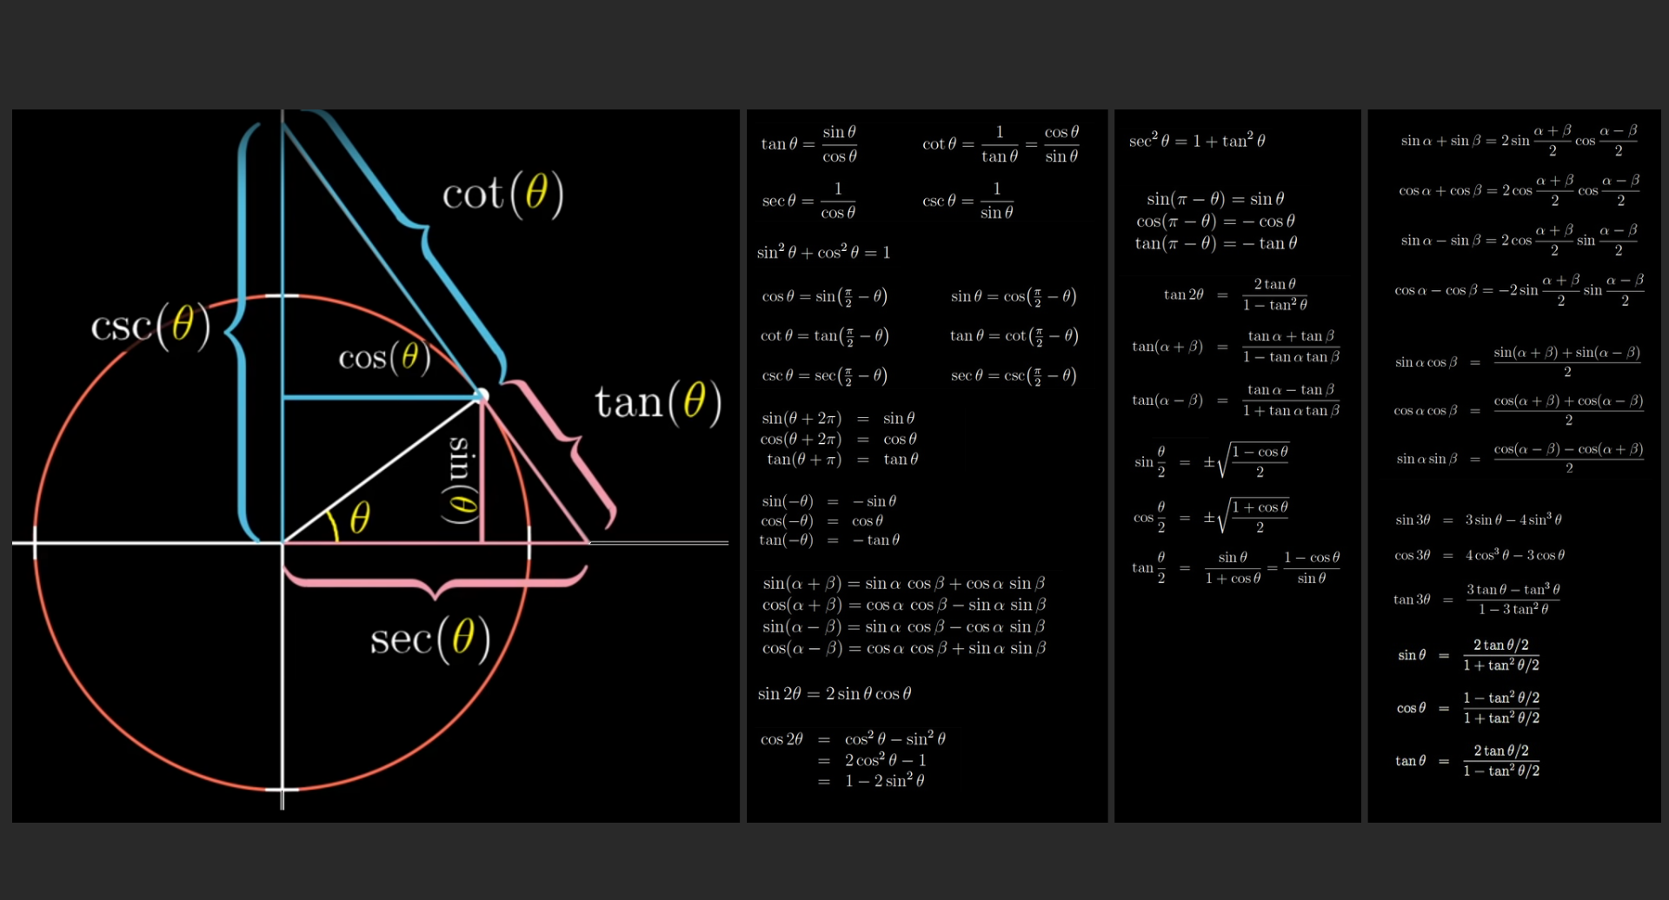
Task: Click the rotated sin(θ) label
Action: (x=459, y=480)
